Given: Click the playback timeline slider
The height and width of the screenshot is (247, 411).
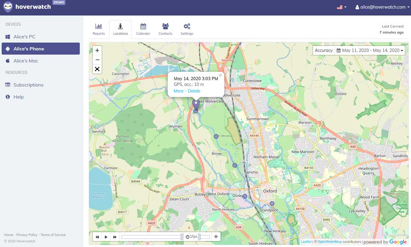Looking at the screenshot, I should point(152,237).
